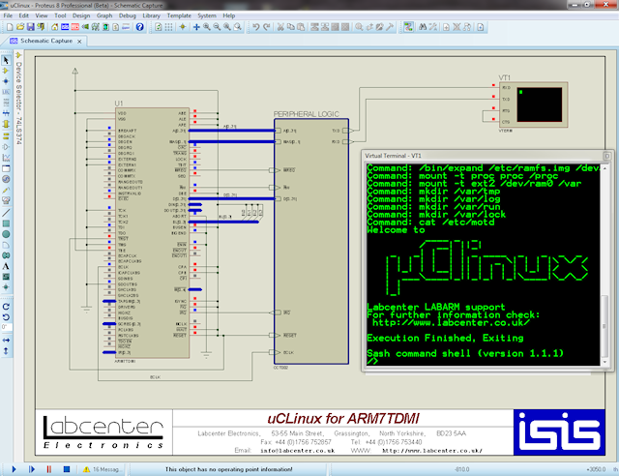Click the VT1 virtual terminal component

coord(533,104)
